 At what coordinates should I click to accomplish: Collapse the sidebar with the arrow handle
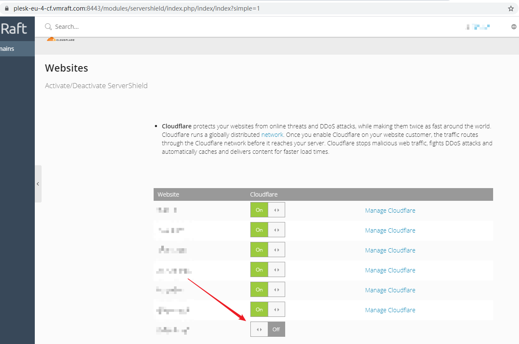(38, 184)
